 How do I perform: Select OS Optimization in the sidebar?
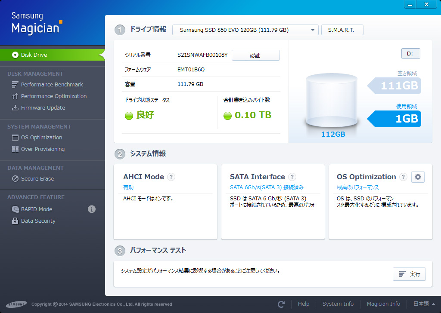tap(42, 138)
